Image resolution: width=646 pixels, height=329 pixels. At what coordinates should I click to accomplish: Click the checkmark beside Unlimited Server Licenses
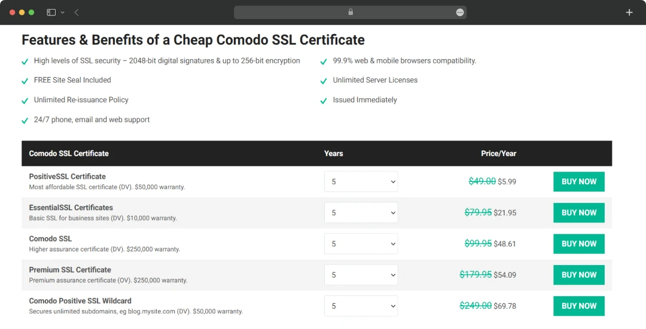tap(324, 81)
